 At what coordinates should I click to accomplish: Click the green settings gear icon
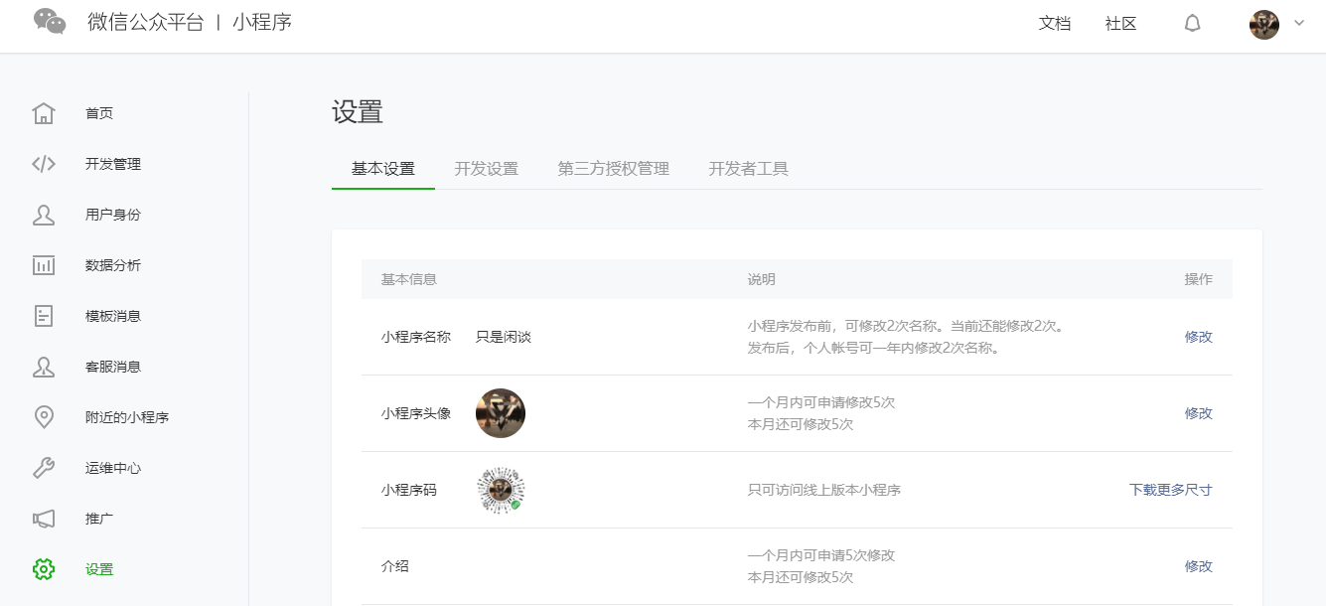44,569
